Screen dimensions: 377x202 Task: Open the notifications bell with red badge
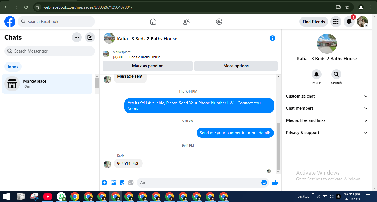[349, 22]
